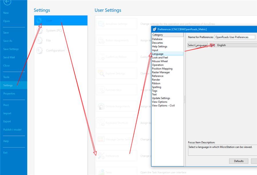Open Preferences tools icon
Screen dimensions: 257x175
[x=101, y=156]
